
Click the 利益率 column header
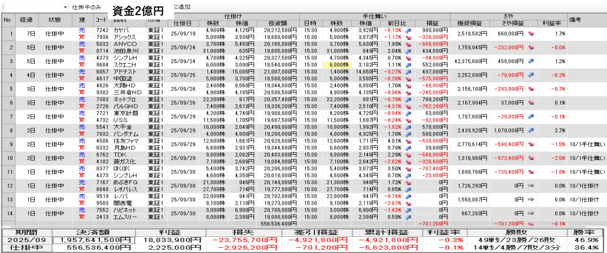point(551,23)
